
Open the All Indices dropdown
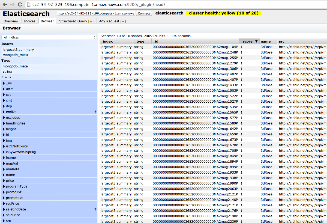pyautogui.click(x=49, y=37)
